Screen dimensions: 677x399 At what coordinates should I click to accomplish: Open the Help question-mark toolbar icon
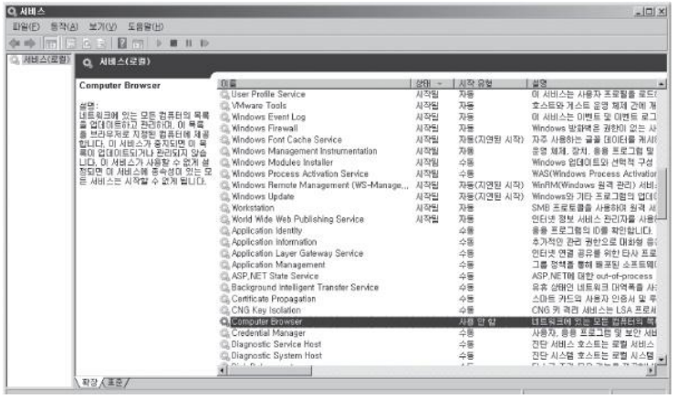122,43
